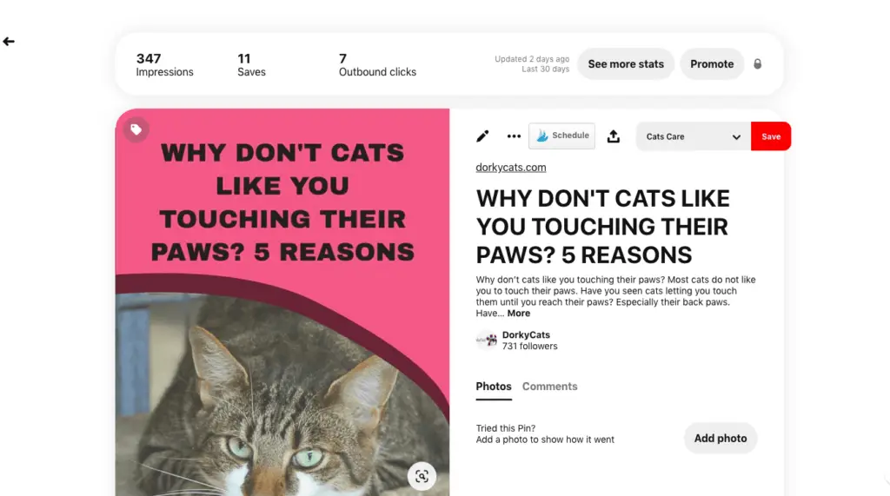Go back using the left arrow

point(9,42)
